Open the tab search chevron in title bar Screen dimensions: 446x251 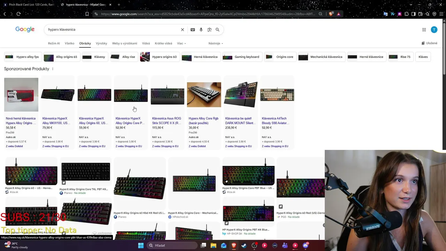point(411,5)
